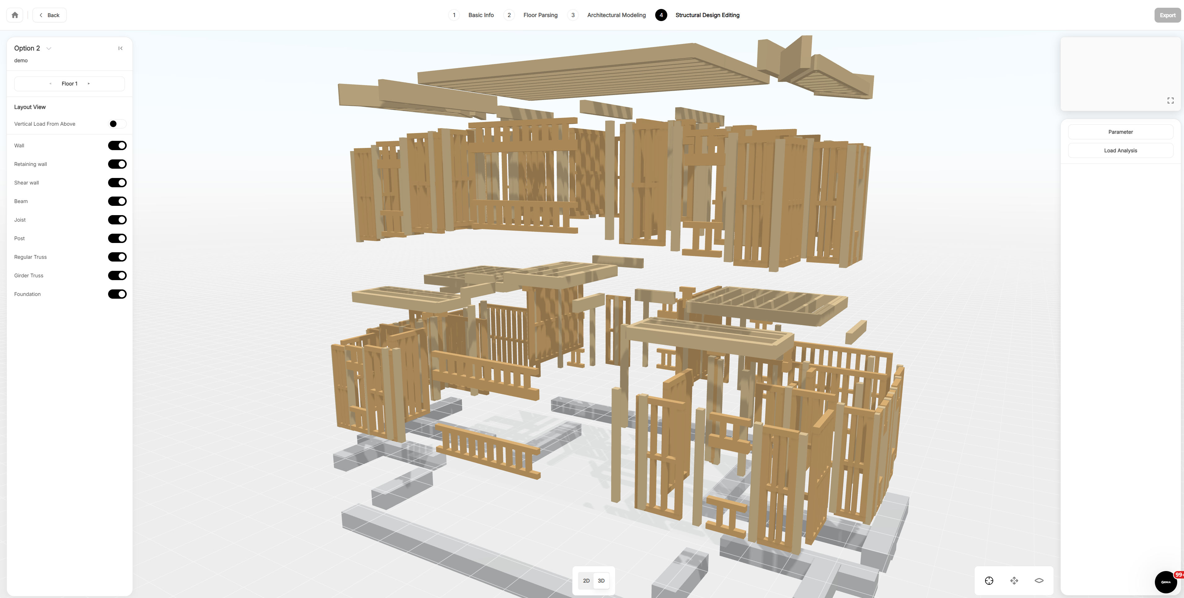This screenshot has width=1184, height=598.
Task: Enable Vertical Load From Above toggle
Action: 117,124
